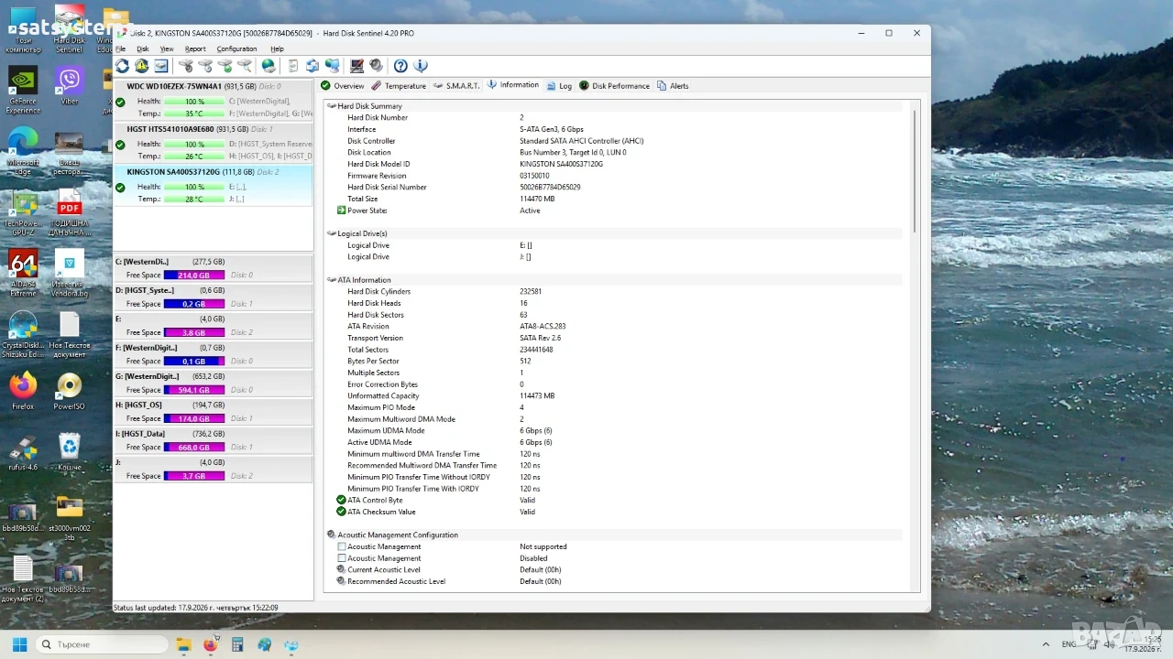Open the Disk Performance tab
The height and width of the screenshot is (659, 1173).
(x=614, y=86)
